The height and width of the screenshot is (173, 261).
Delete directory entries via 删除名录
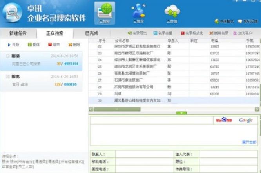(219, 33)
